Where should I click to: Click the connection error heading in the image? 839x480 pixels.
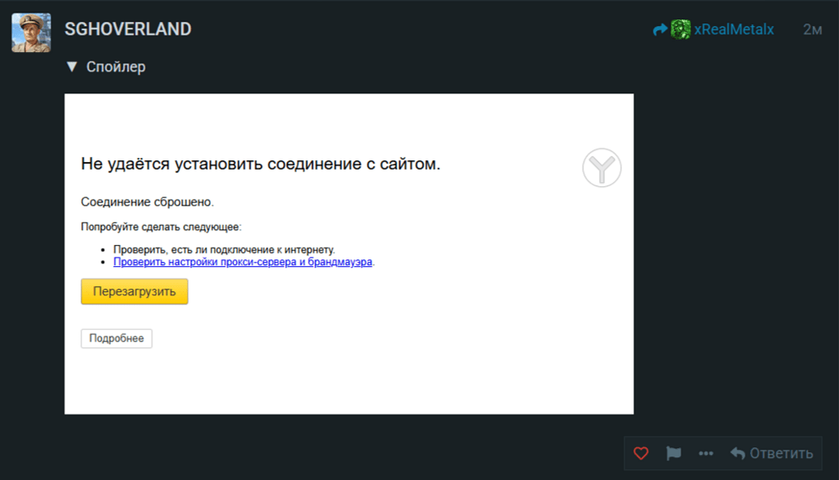[260, 164]
